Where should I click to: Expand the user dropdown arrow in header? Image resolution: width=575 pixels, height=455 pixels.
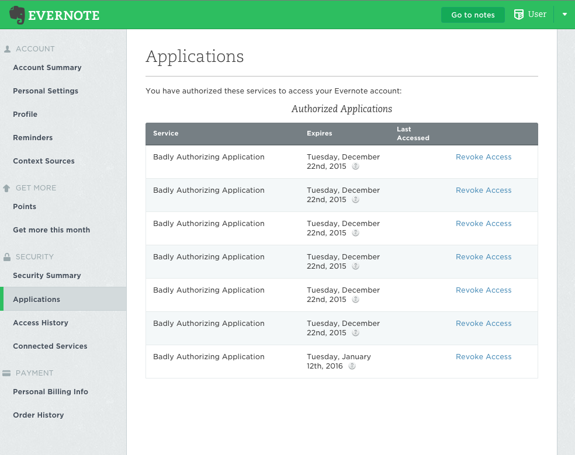[x=564, y=15]
